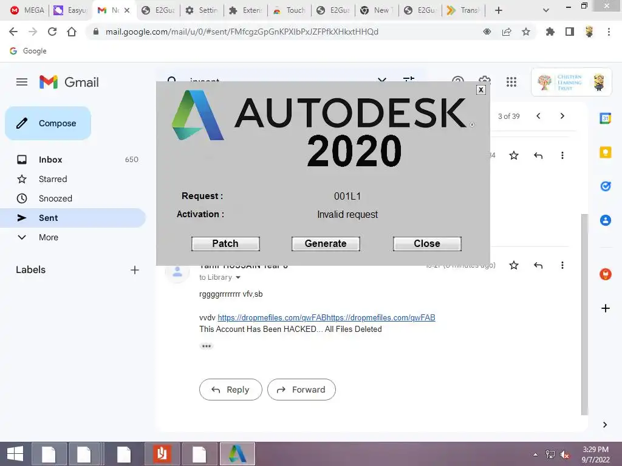
Task: Switch to MEGA browser tab
Action: coord(27,10)
